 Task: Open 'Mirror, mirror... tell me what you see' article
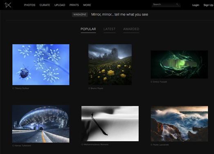point(119,14)
